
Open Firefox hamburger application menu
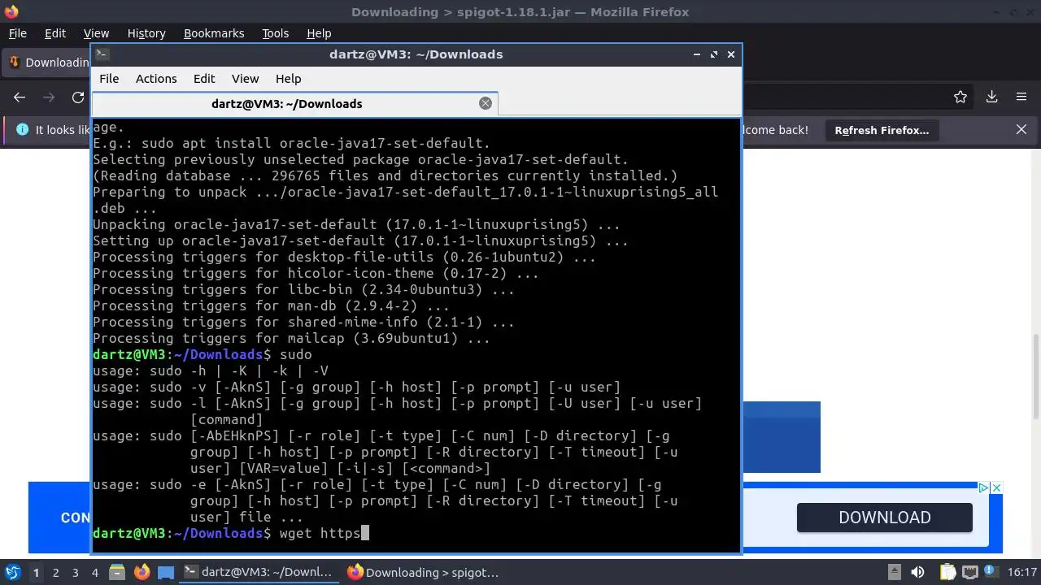(1021, 97)
